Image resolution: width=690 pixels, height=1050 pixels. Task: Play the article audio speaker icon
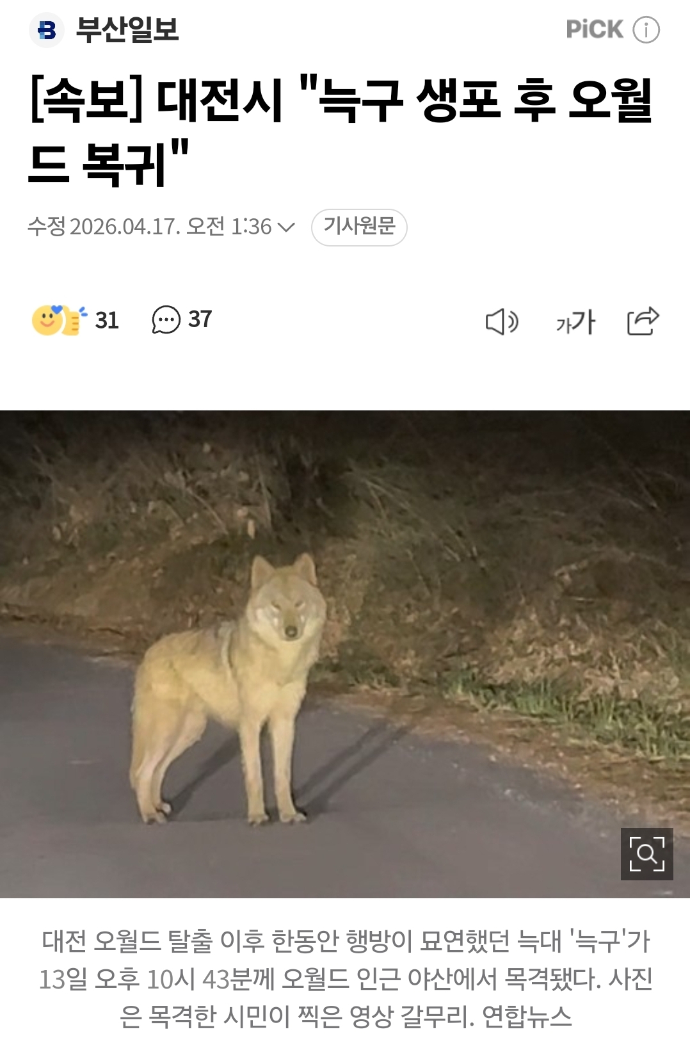[502, 321]
